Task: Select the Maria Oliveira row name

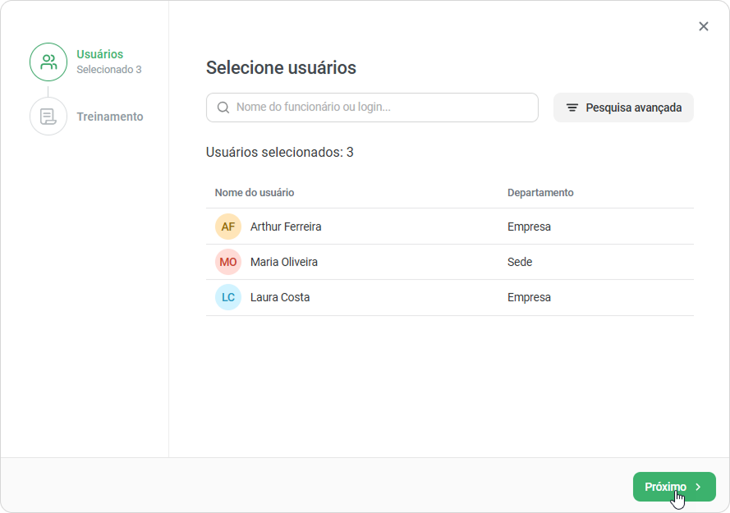Action: click(x=284, y=262)
